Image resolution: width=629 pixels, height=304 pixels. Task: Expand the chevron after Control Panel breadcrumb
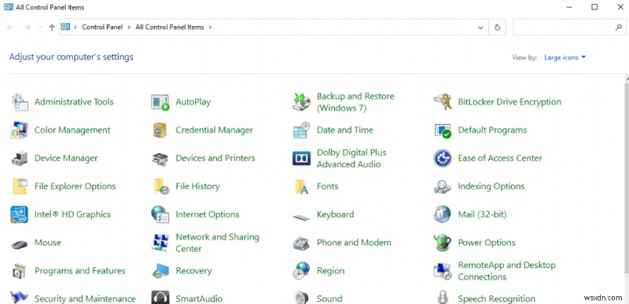click(x=129, y=27)
